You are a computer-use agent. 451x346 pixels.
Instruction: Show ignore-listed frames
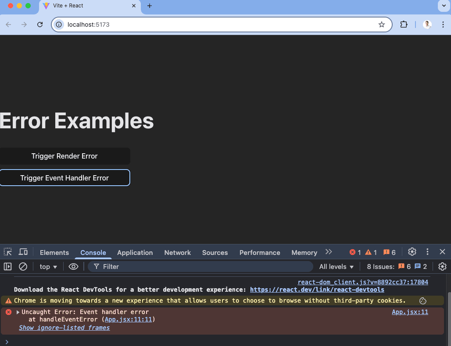point(64,328)
